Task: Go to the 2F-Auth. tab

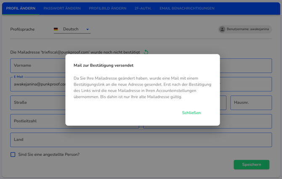Action: [143, 8]
